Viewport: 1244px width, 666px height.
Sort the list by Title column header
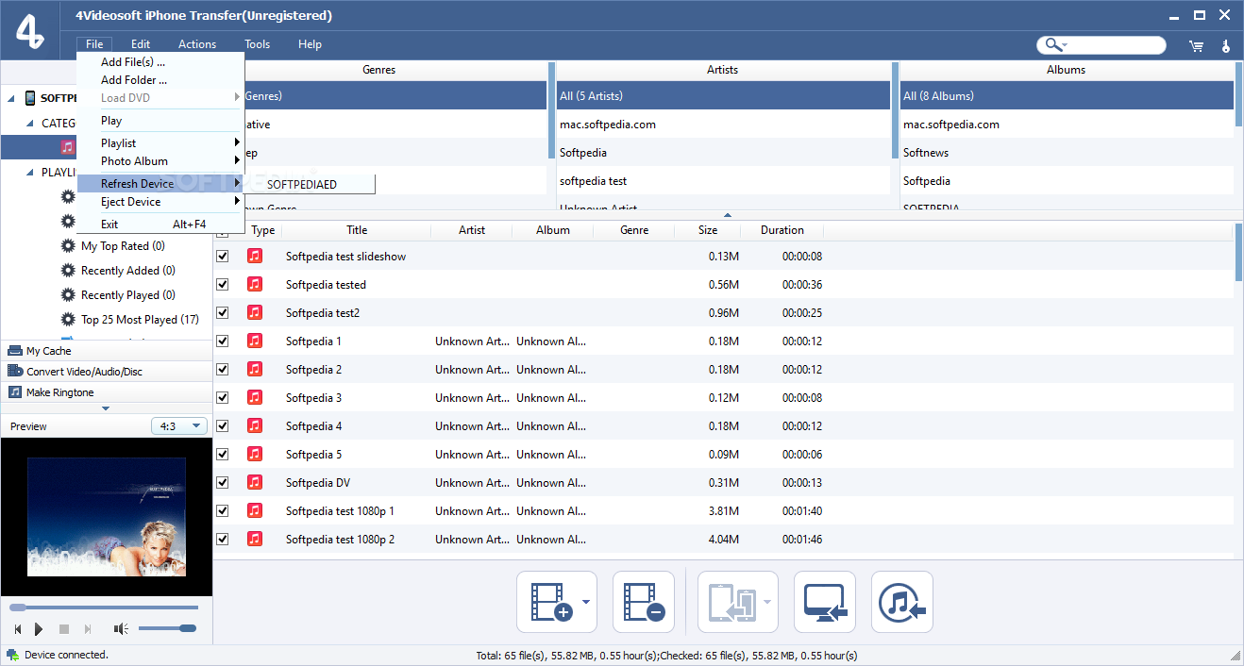tap(357, 230)
